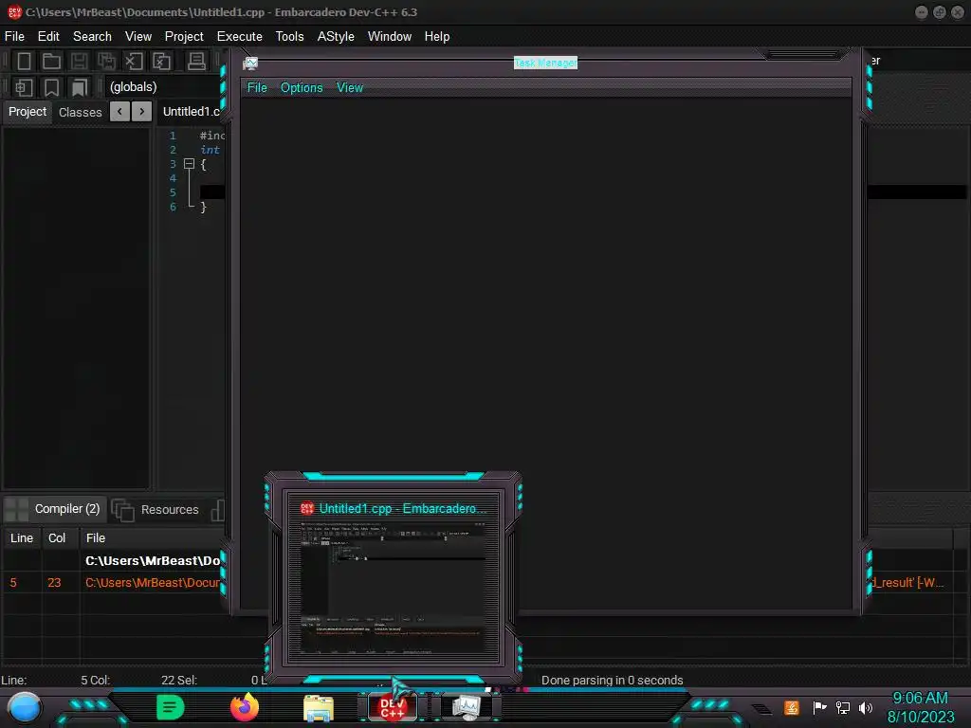Click the Java update tray icon
Screen dimensions: 971x728
[792, 707]
